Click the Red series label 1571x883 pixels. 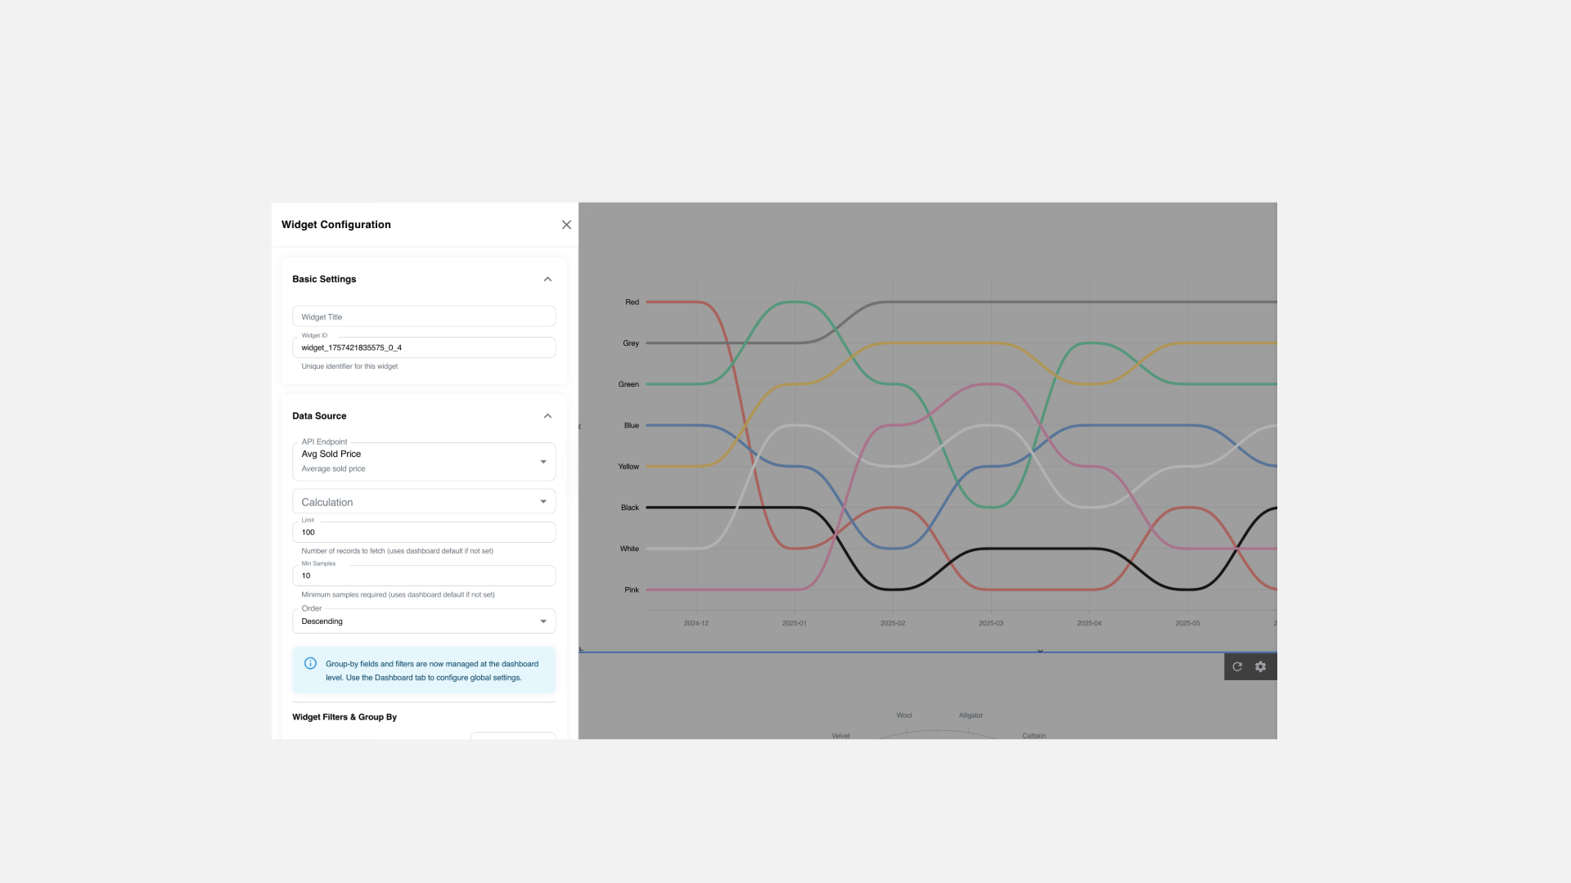click(x=632, y=303)
